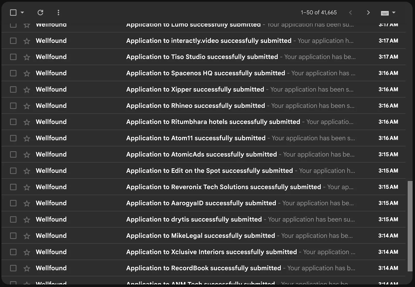Select the AarogyaID email checkbox

(13, 203)
